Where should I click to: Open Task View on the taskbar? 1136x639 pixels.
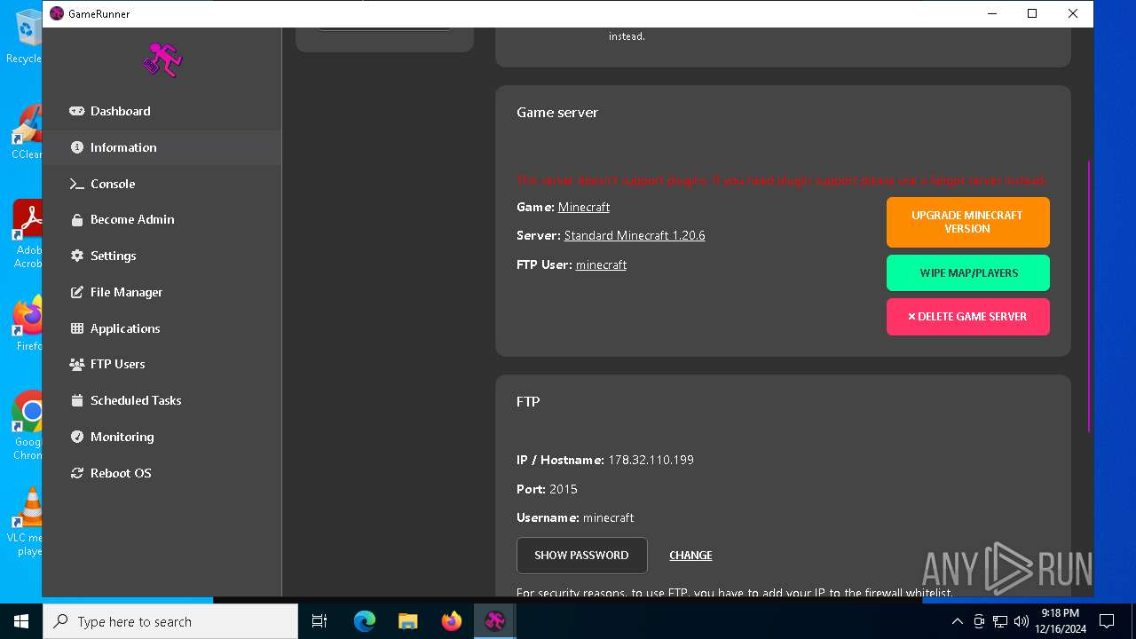[319, 621]
